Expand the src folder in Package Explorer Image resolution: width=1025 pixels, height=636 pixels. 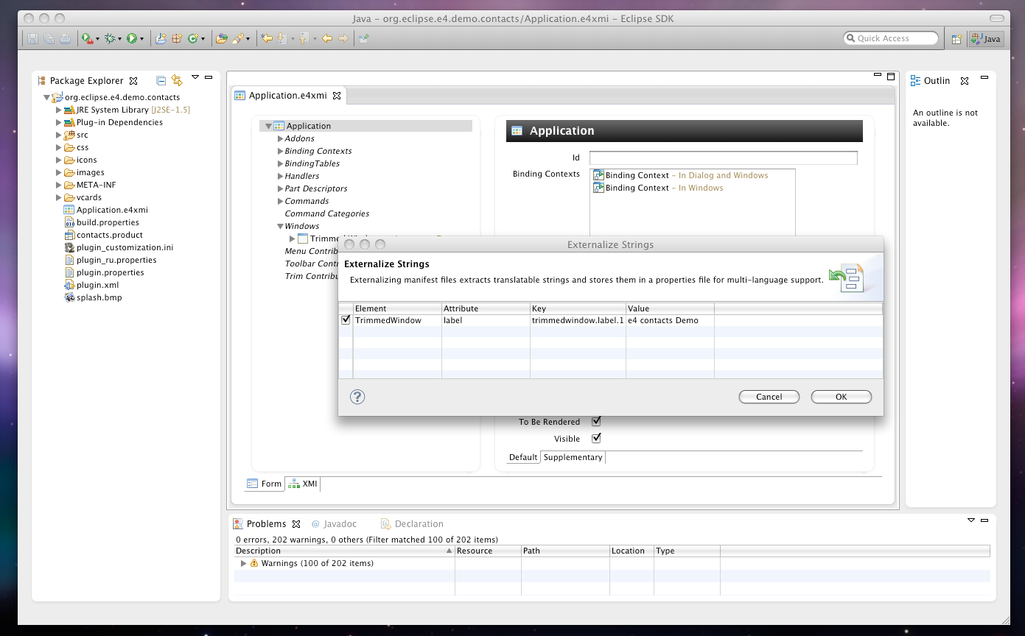59,135
